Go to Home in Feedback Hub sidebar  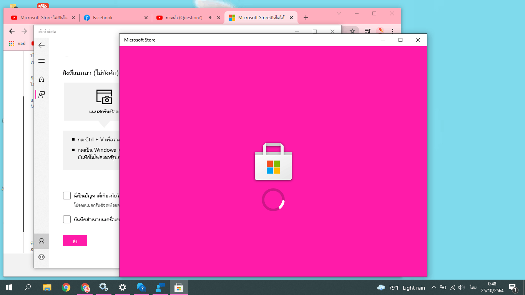pos(42,79)
